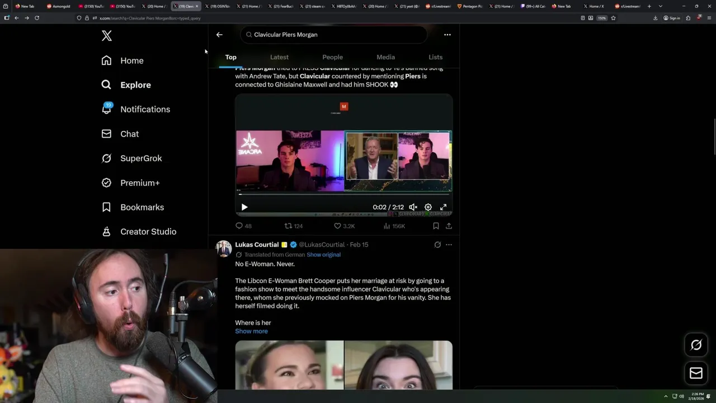The image size is (716, 403).
Task: Switch to the Latest tab
Action: point(279,57)
